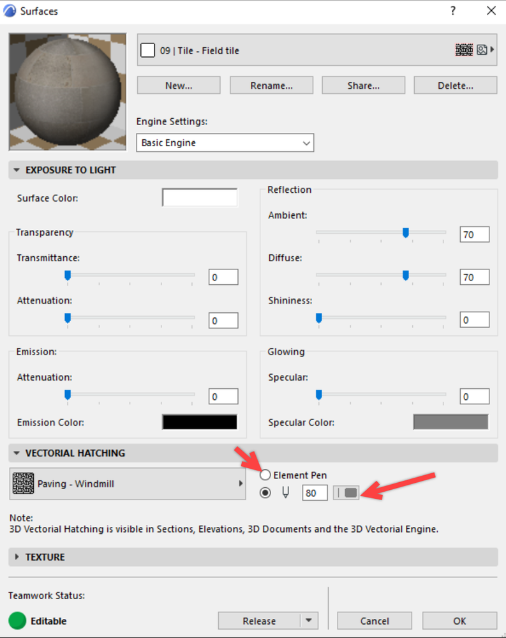Click the pen icon beside pen number 80
This screenshot has width=506, height=638.
pyautogui.click(x=286, y=493)
